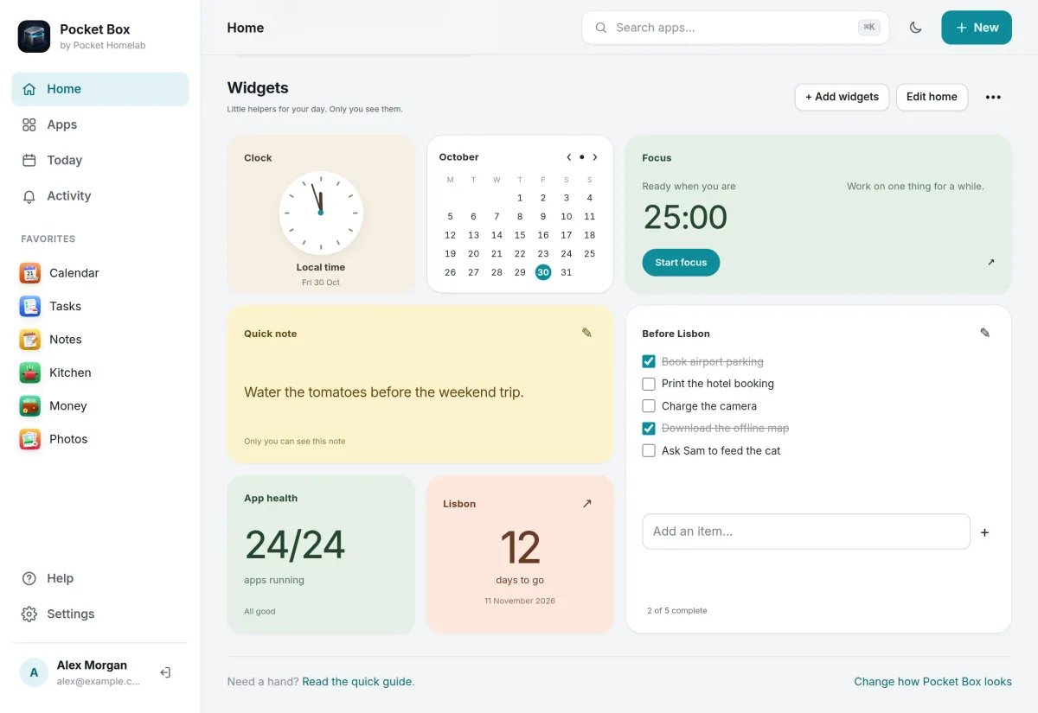The height and width of the screenshot is (713, 1038).
Task: Go to the Today view
Action: point(99,160)
